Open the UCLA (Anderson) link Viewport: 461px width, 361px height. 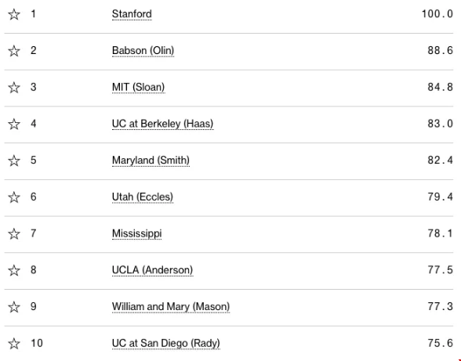152,270
